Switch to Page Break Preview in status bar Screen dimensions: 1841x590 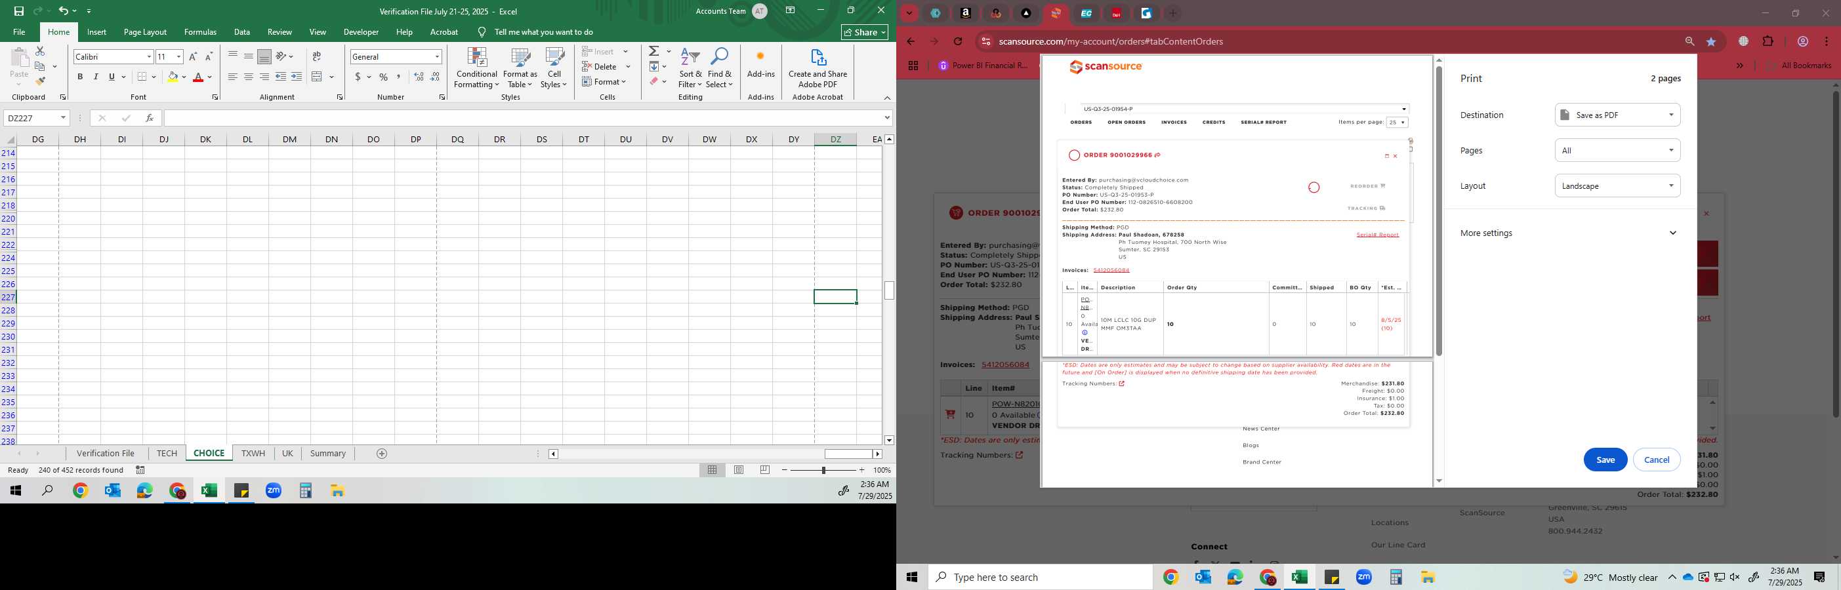pyautogui.click(x=765, y=470)
